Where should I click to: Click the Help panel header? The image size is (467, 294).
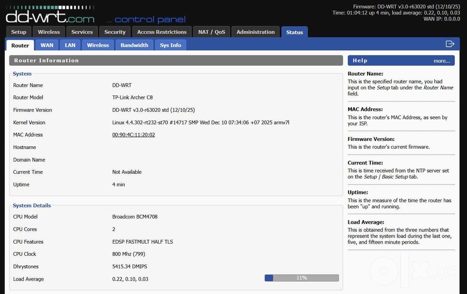(x=401, y=61)
